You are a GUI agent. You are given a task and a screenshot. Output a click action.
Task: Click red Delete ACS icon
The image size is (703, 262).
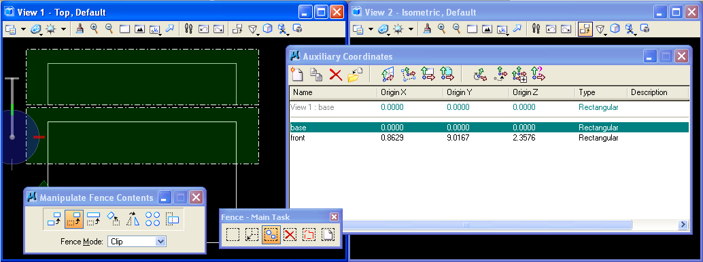335,75
